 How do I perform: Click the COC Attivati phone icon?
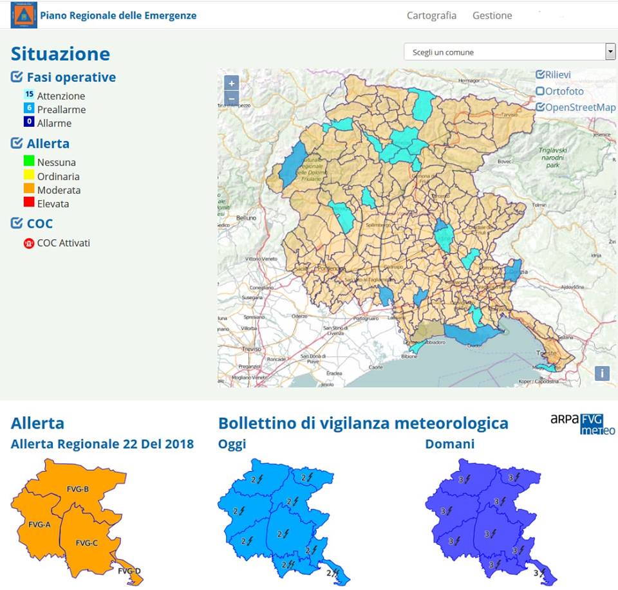click(x=28, y=243)
